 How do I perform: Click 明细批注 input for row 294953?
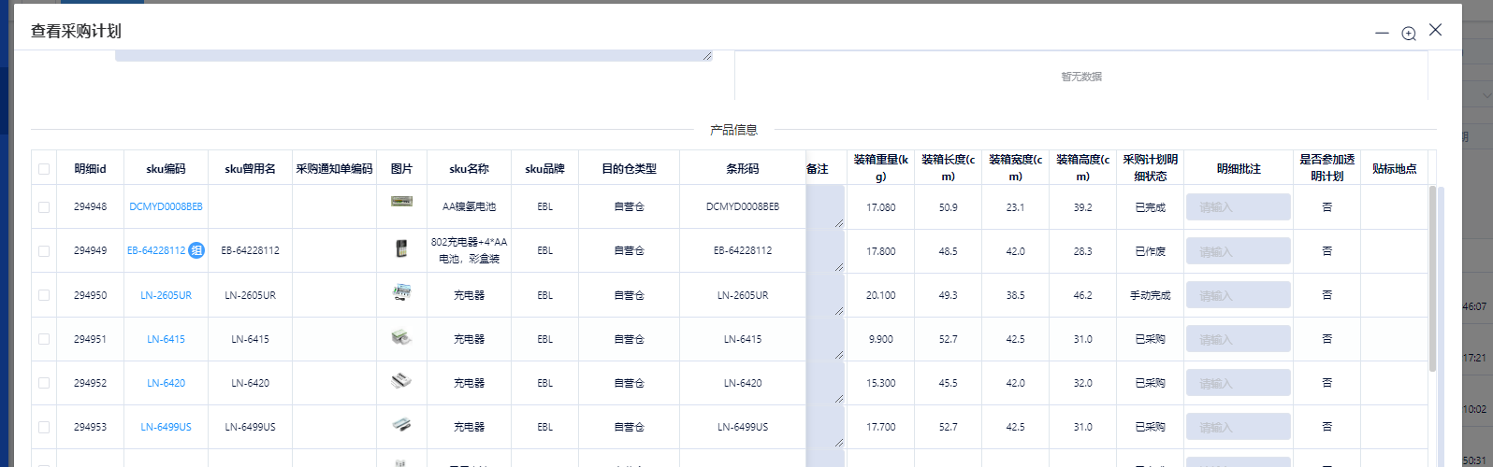(x=1239, y=427)
